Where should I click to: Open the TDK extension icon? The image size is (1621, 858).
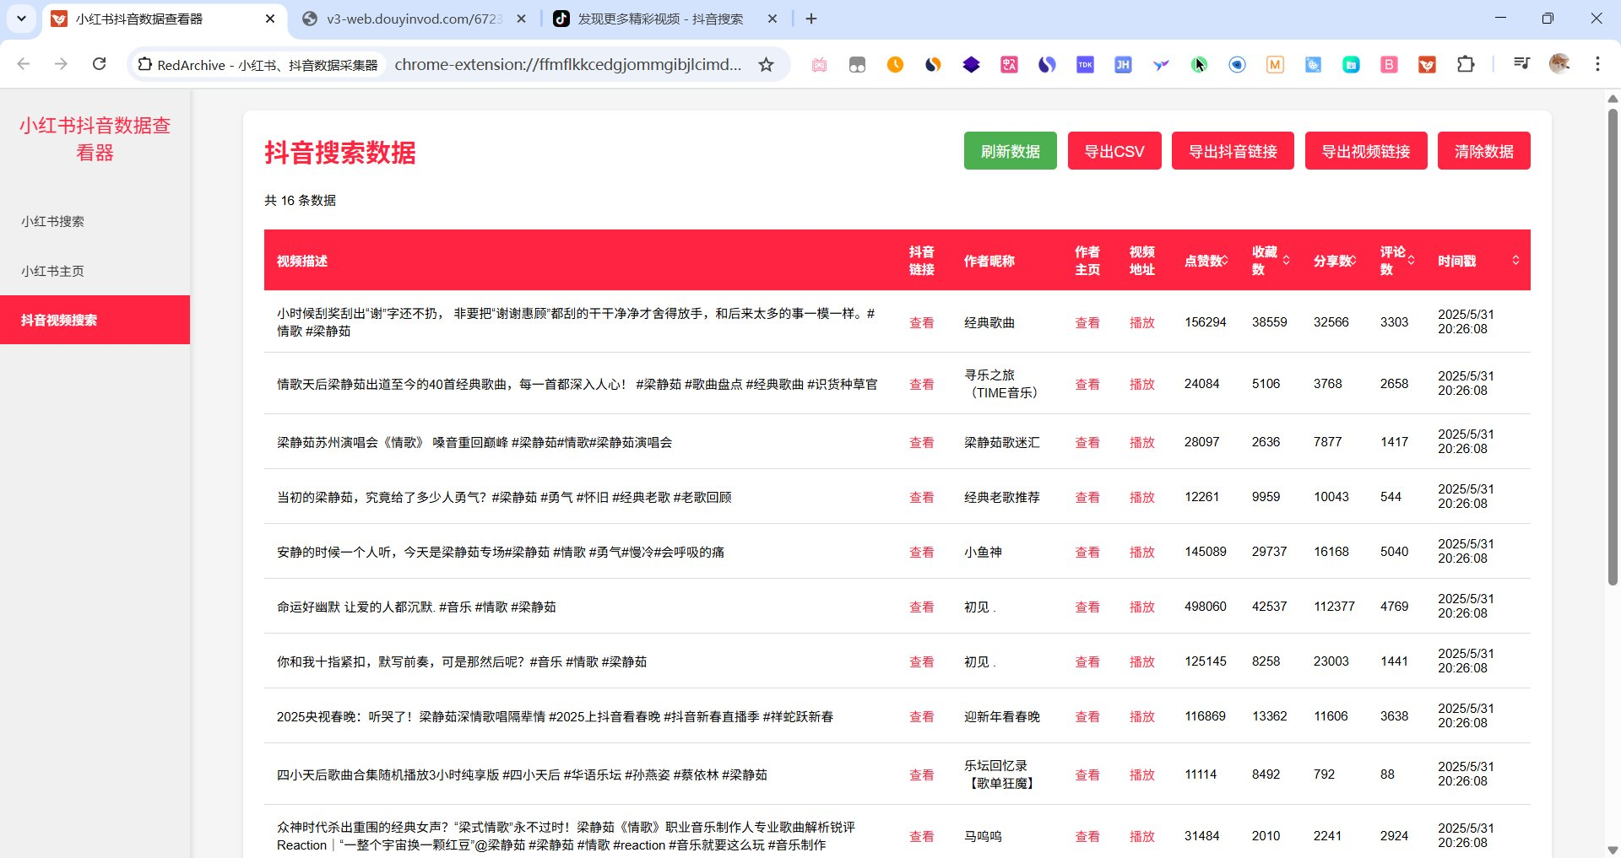pos(1085,65)
